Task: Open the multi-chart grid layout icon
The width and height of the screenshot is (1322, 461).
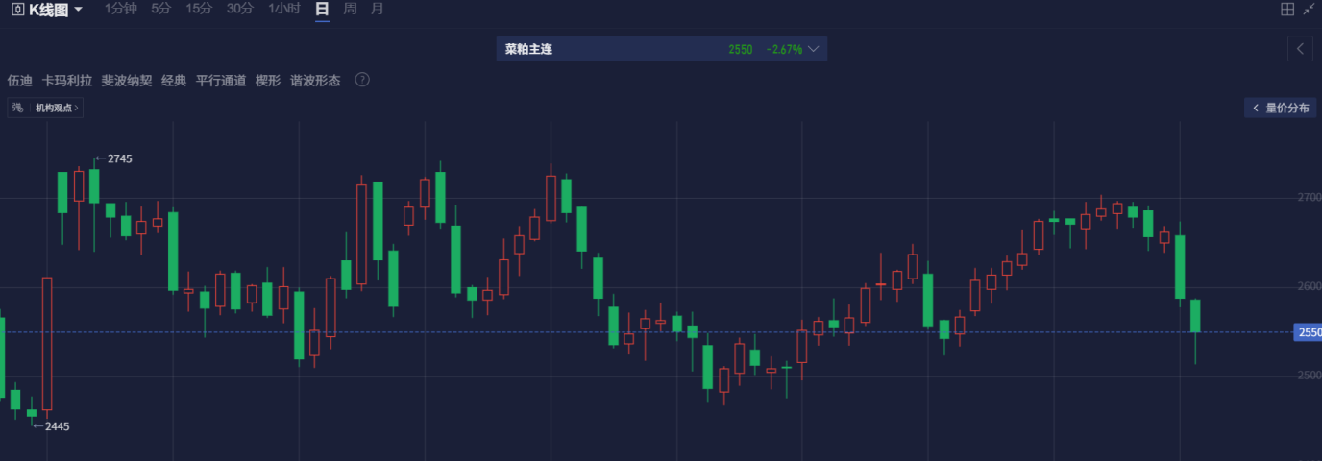Action: tap(1287, 9)
